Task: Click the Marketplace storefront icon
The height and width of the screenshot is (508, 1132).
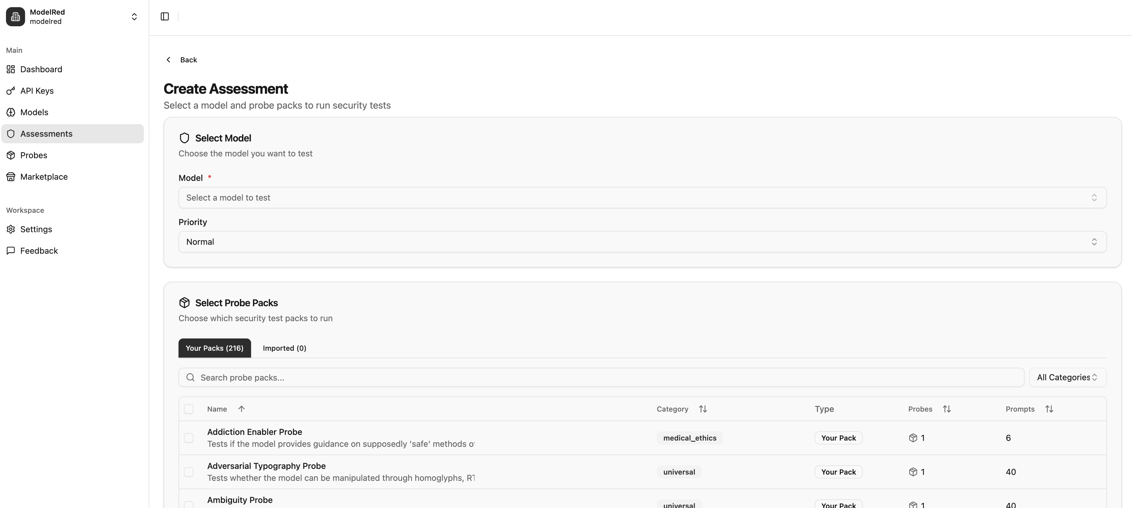Action: [11, 176]
